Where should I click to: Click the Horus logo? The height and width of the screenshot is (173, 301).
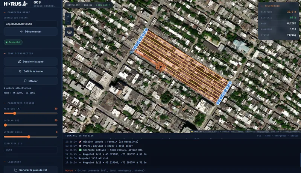[x=16, y=4]
